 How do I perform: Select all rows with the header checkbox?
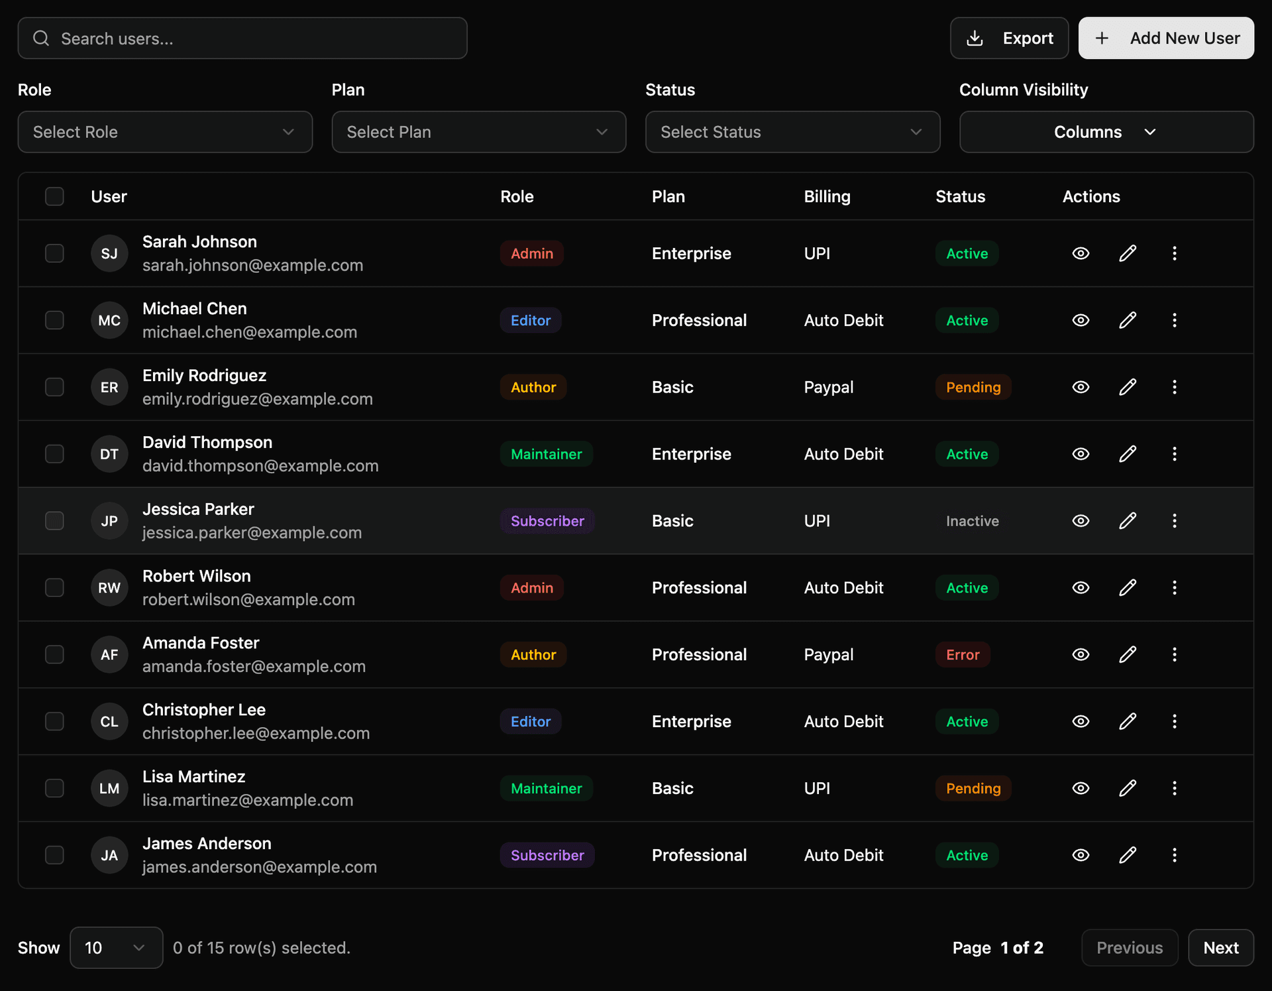(x=54, y=196)
